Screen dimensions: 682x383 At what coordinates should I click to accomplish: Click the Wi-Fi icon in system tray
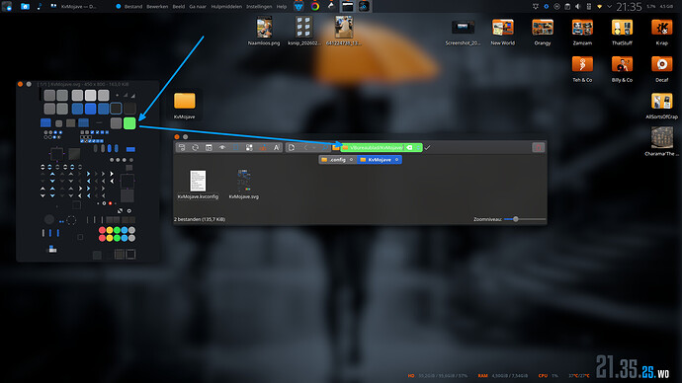pos(599,7)
